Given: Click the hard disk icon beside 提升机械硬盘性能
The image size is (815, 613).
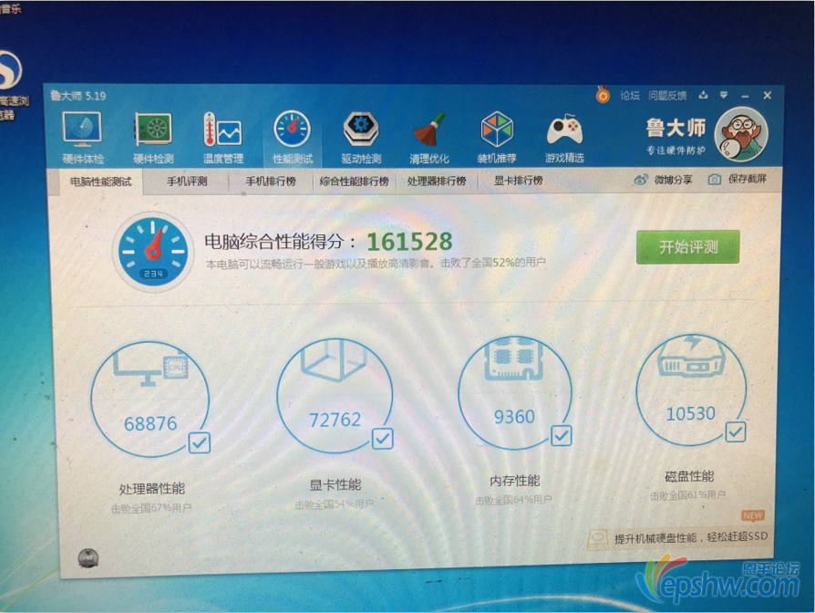Looking at the screenshot, I should coord(598,540).
